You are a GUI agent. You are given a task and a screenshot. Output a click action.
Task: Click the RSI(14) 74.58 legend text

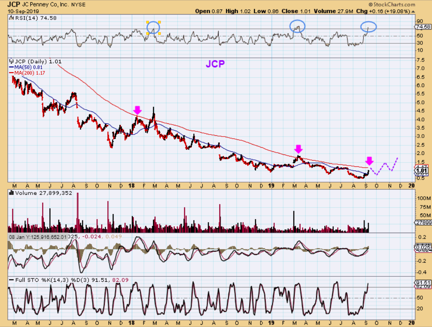pos(36,18)
